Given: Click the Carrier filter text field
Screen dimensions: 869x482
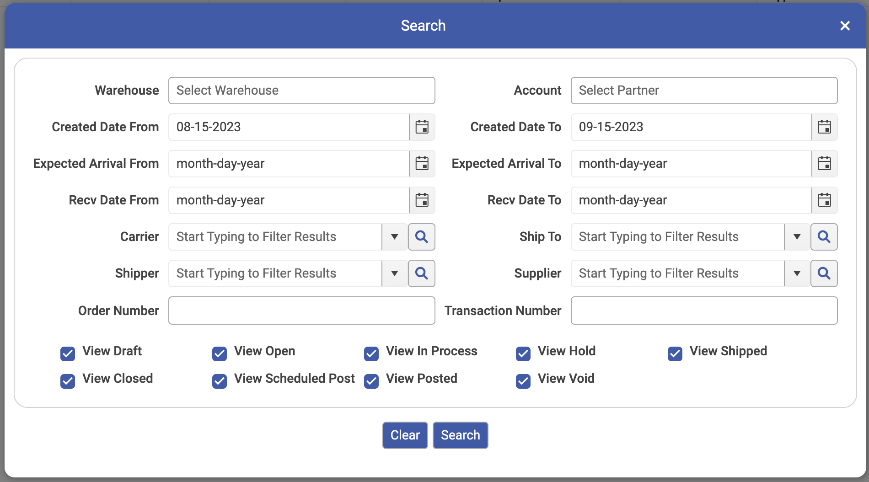Looking at the screenshot, I should coord(275,237).
